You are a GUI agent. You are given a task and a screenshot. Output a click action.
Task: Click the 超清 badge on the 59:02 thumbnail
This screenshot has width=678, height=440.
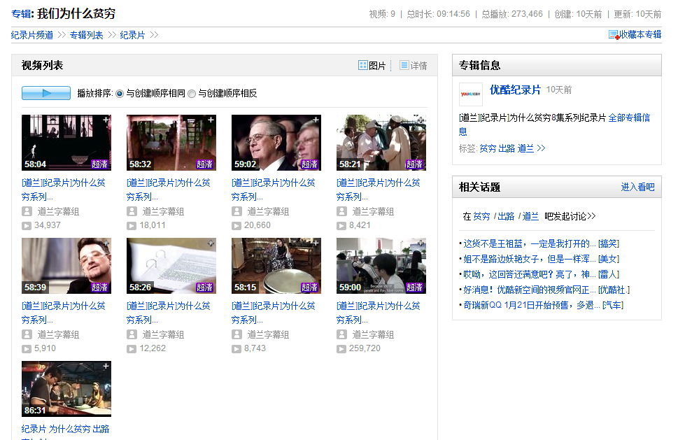pyautogui.click(x=309, y=164)
